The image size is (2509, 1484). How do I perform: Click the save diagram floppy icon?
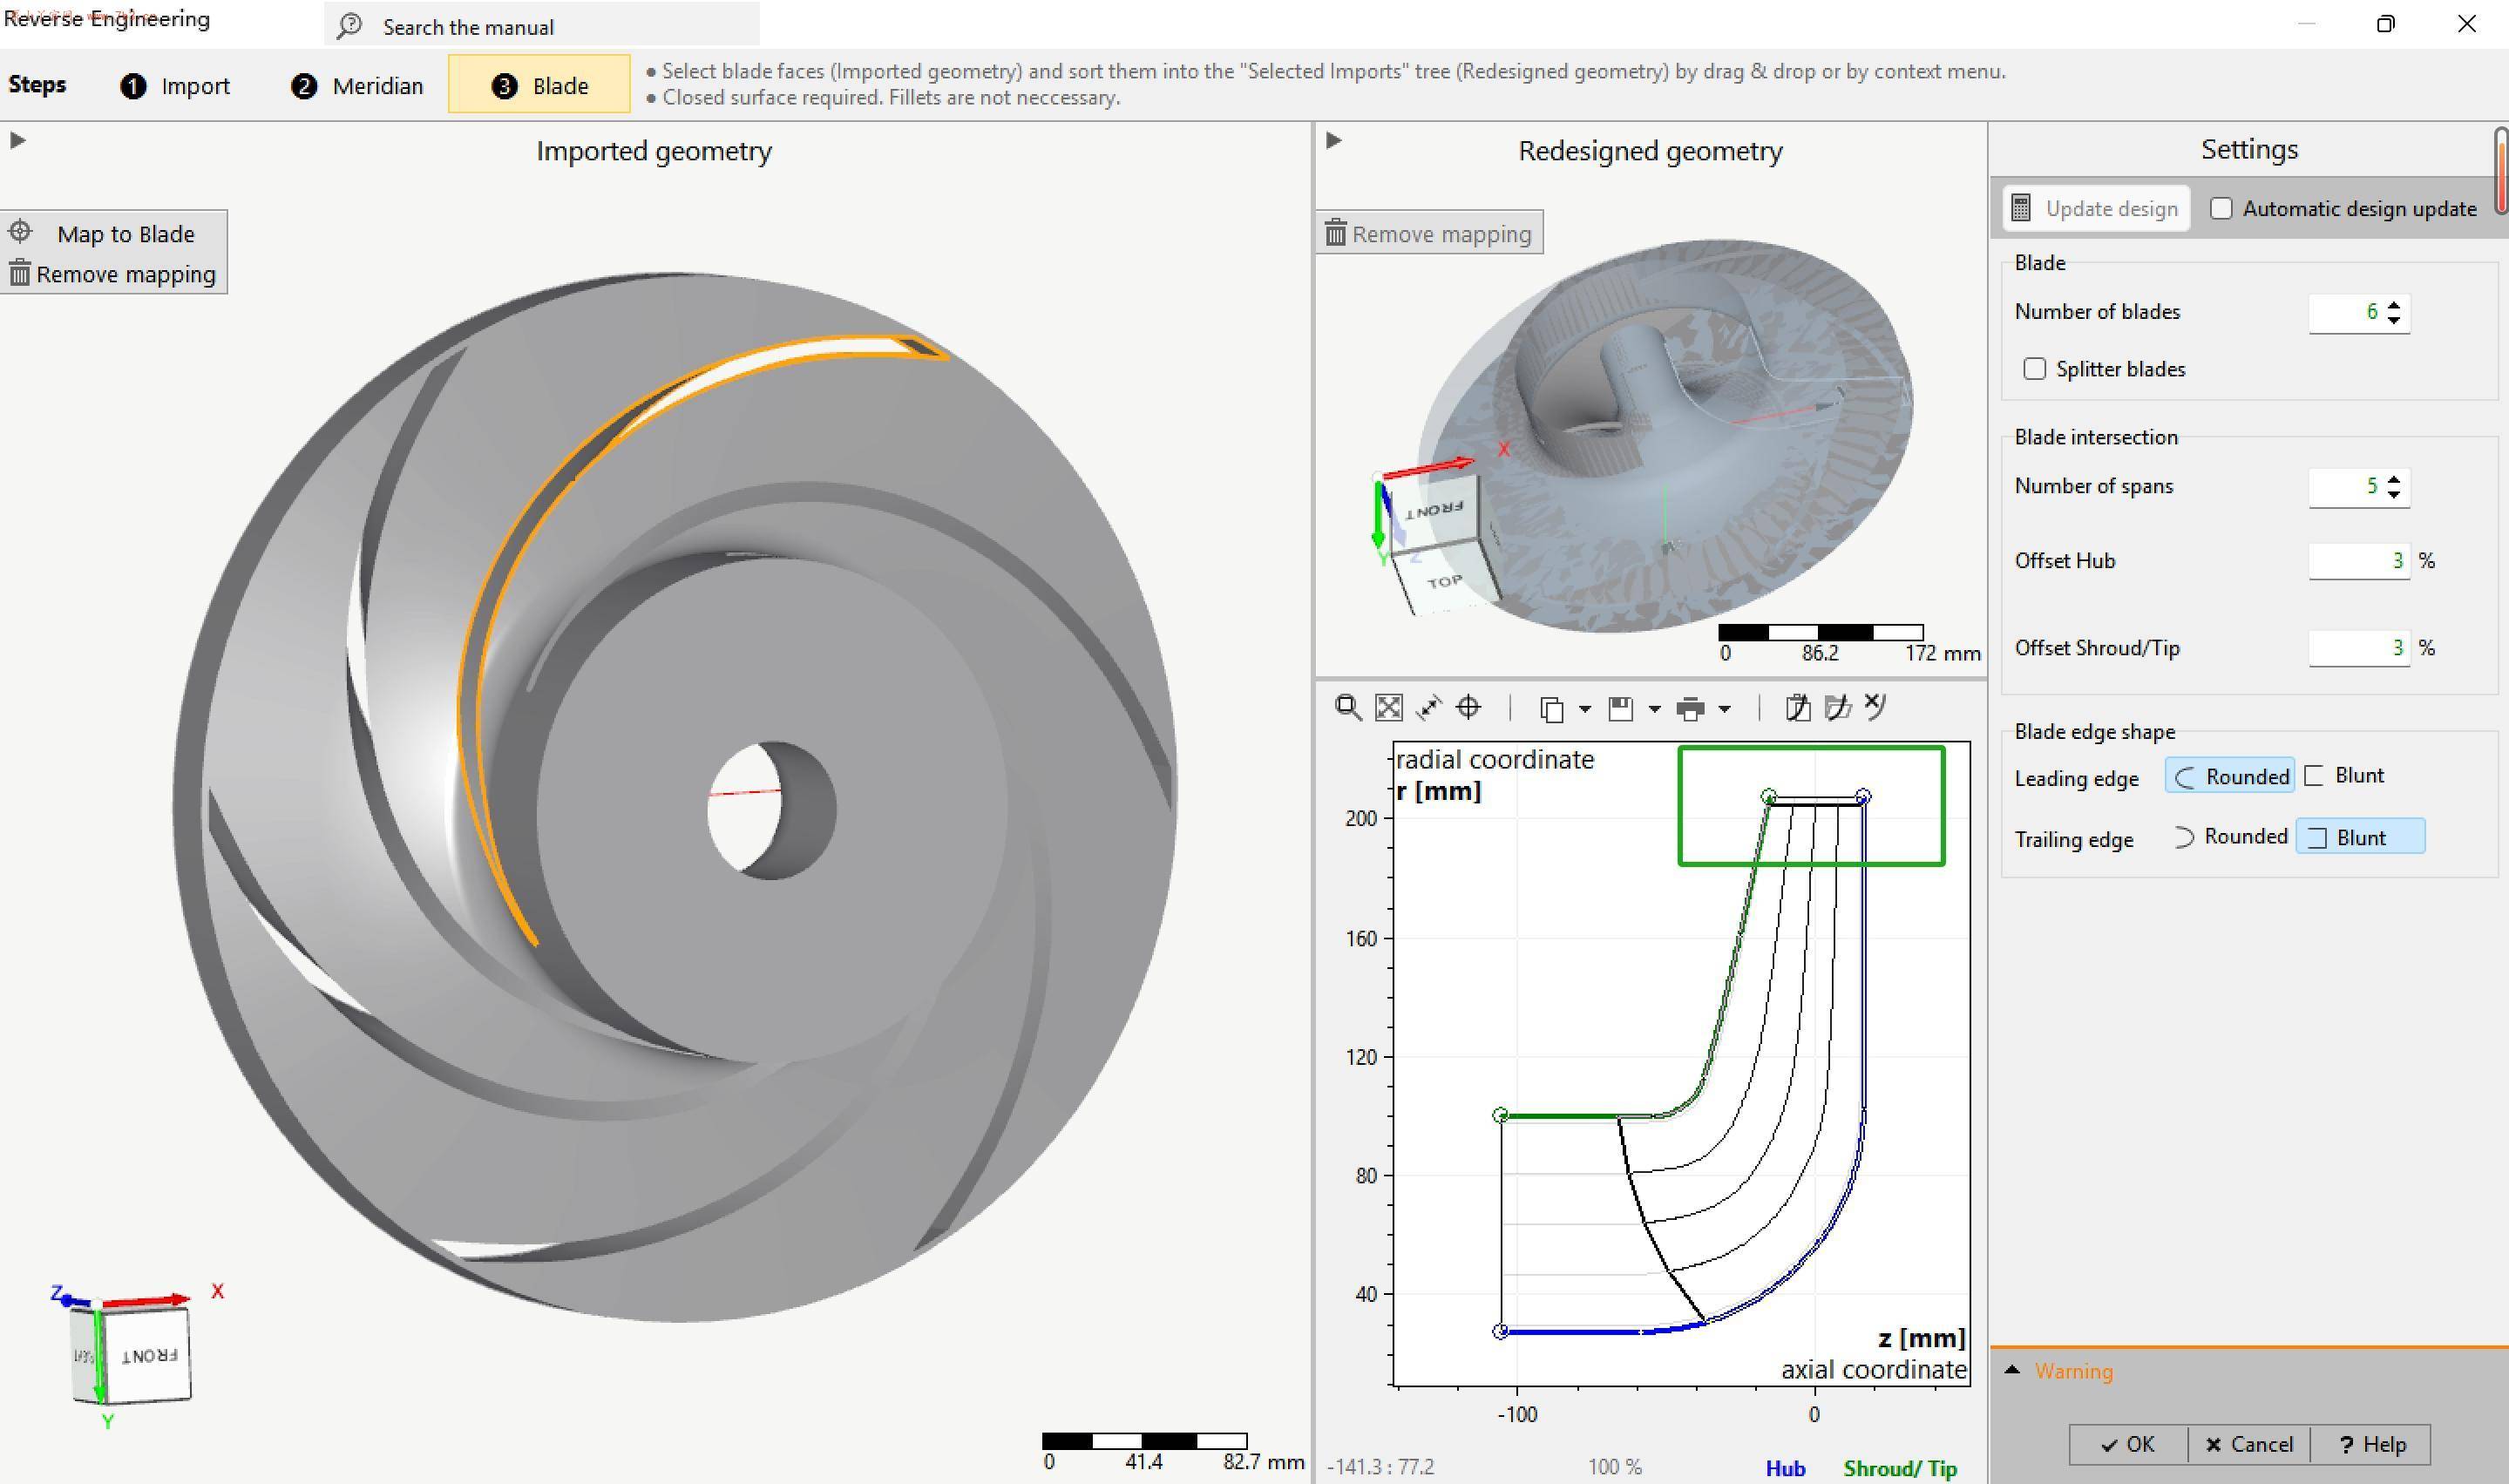pos(1621,709)
